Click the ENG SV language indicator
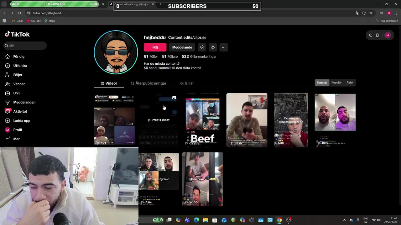The height and width of the screenshot is (225, 401). coord(366,220)
